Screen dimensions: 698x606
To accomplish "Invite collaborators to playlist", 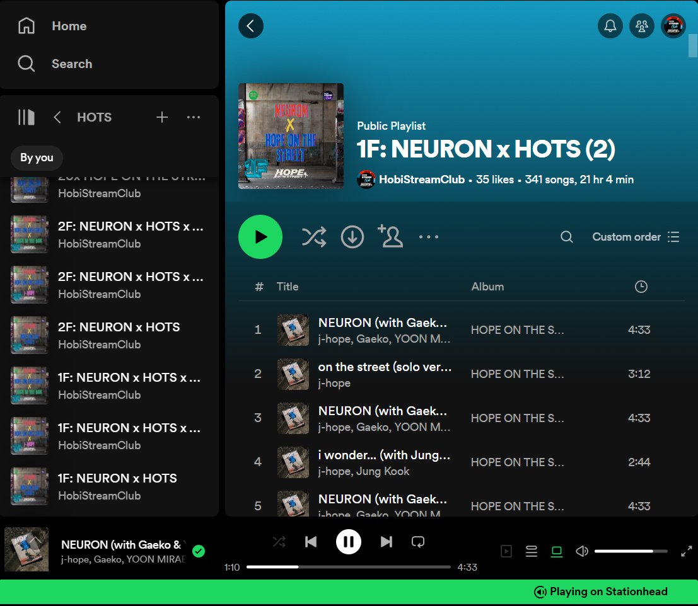I will click(390, 236).
